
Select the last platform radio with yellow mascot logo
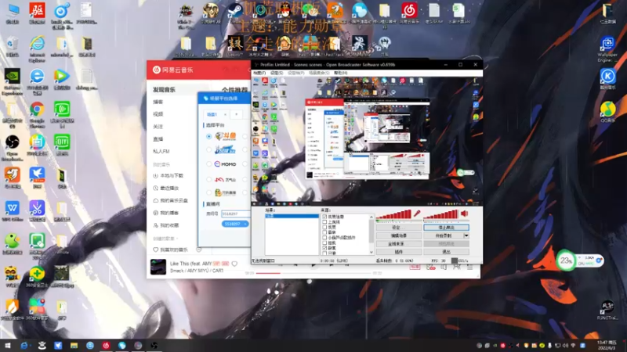[208, 192]
